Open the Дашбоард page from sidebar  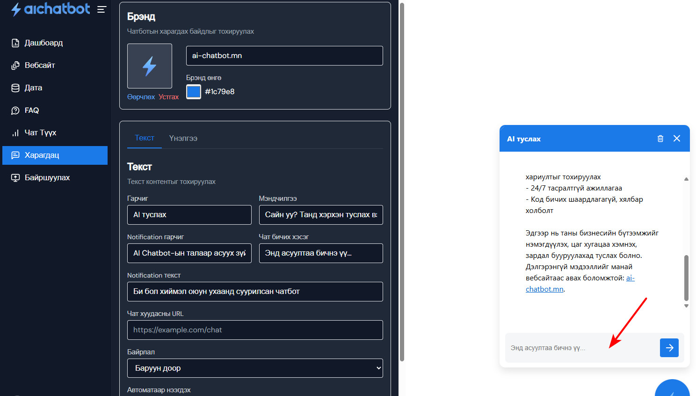[43, 43]
